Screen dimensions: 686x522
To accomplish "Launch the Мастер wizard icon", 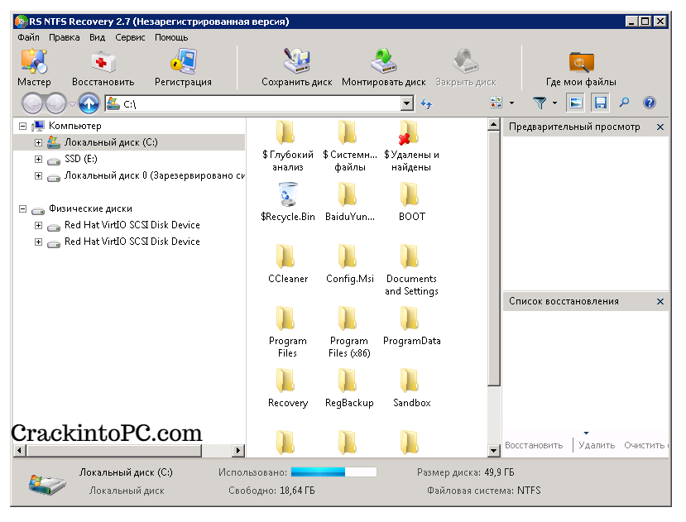I will (x=34, y=61).
